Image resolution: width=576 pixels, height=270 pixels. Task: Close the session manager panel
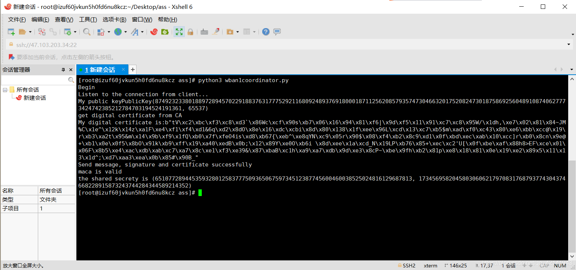pos(71,70)
